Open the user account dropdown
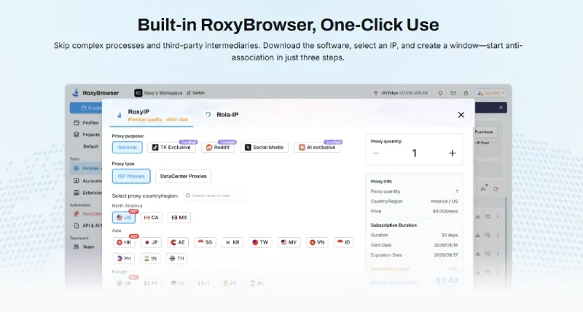The image size is (583, 312). (491, 93)
